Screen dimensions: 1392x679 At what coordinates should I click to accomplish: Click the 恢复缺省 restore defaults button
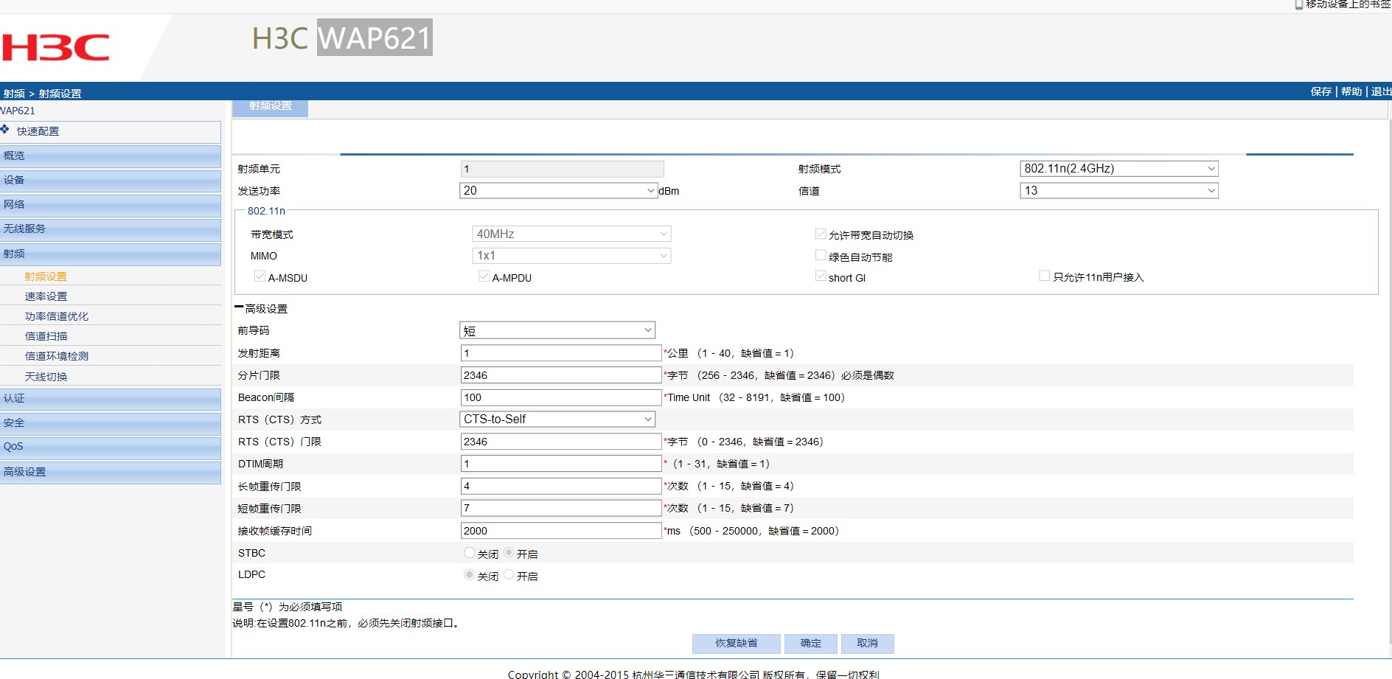tap(736, 644)
